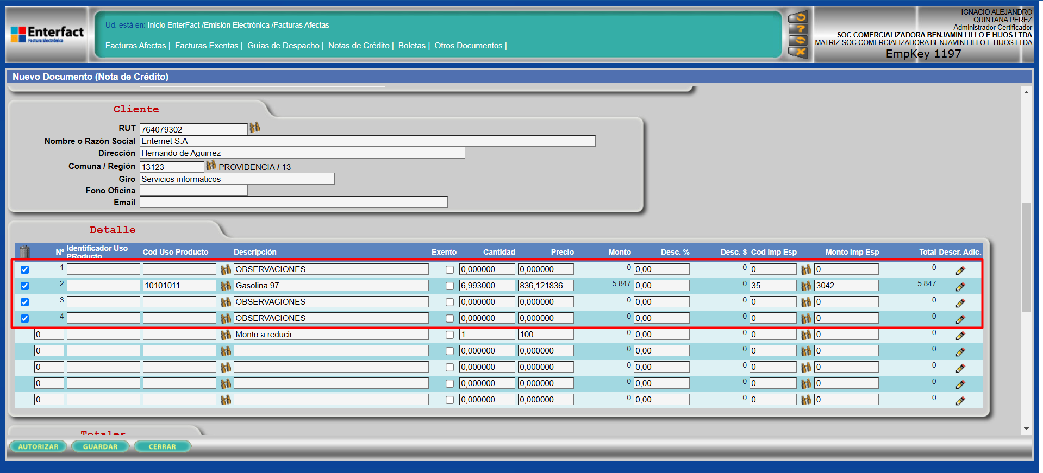The height and width of the screenshot is (473, 1043).
Task: Click binoculars lookup icon beside Comuna code
Action: [x=211, y=165]
